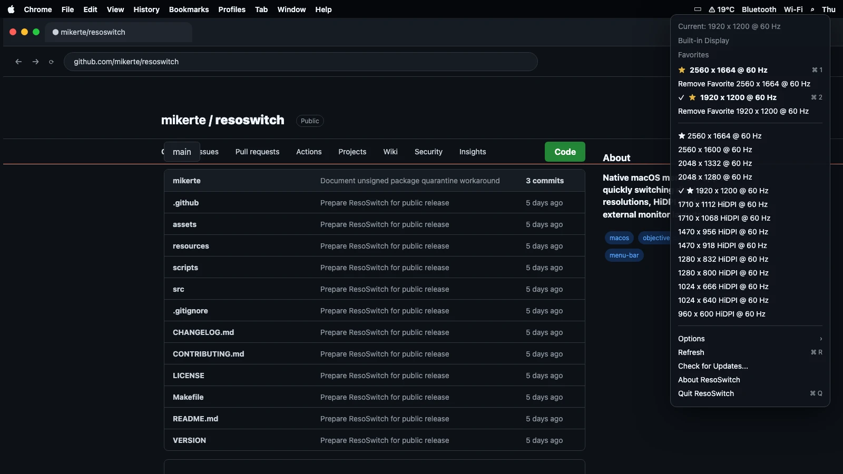Choose 960 x 600 HiDPI resolution
Viewport: 843px width, 474px height.
tap(750, 314)
